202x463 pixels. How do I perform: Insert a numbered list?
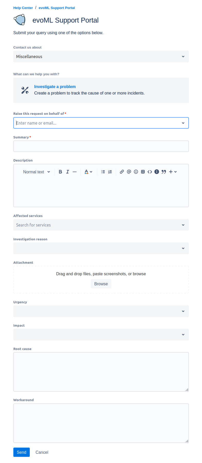110,172
